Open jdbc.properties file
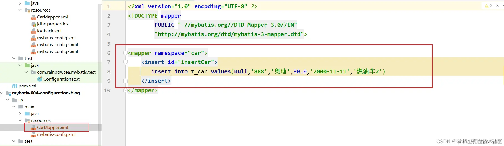Image resolution: width=504 pixels, height=146 pixels. pos(53,24)
